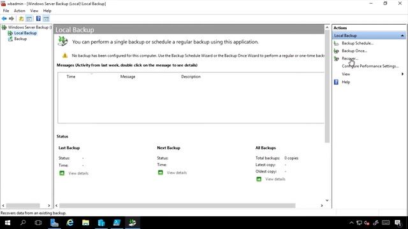The width and height of the screenshot is (408, 229).
Task: Open volume icon in system tray
Action: coord(367,223)
